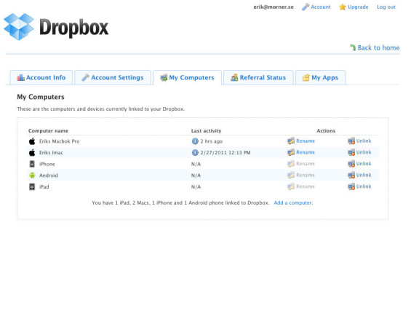Click the N/A value in Android row

(196, 176)
